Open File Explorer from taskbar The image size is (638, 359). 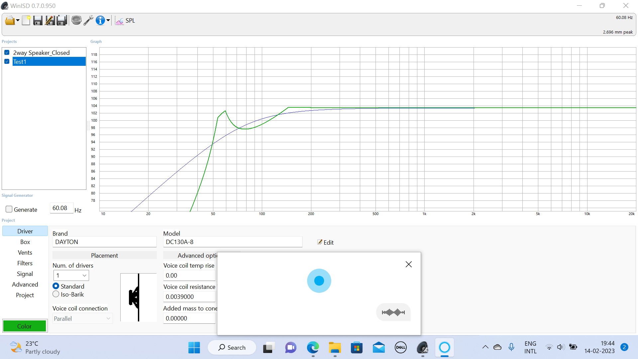click(335, 348)
